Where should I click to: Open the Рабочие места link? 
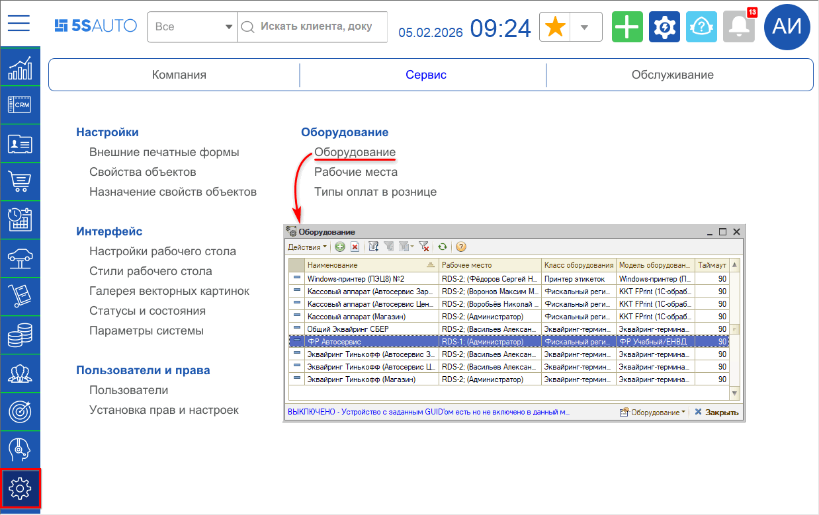point(355,172)
